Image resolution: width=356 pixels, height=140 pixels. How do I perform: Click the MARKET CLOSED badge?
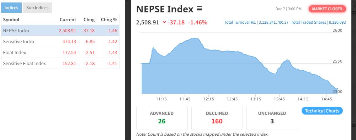pos(327,9)
